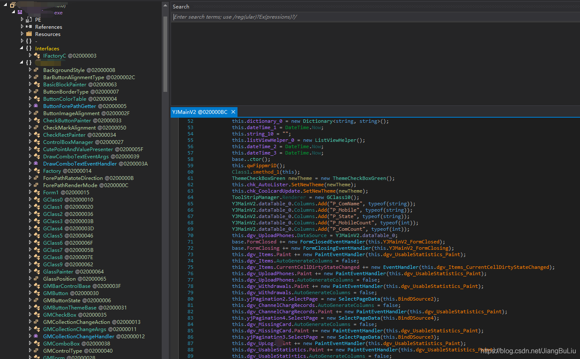The height and width of the screenshot is (359, 580).
Task: Click the GMControlType enum icon
Action: [37, 351]
